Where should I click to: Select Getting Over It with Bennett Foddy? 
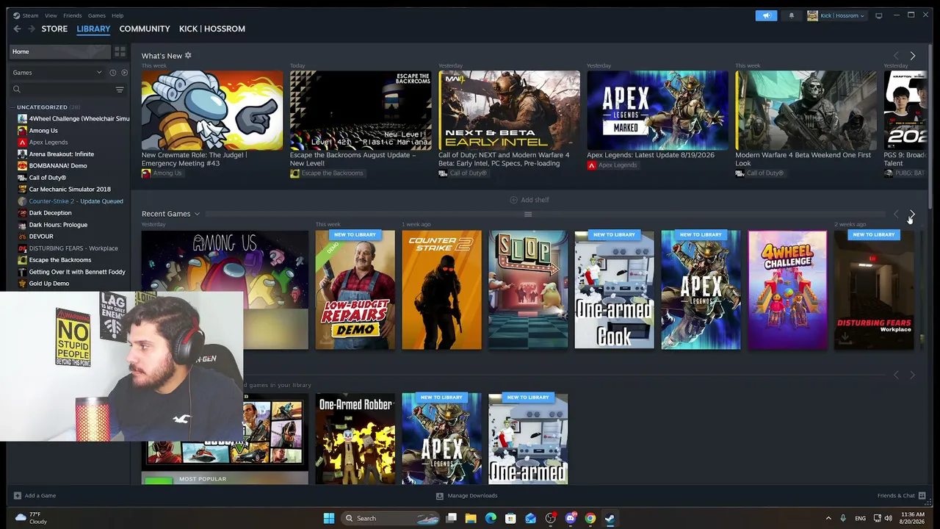point(73,271)
